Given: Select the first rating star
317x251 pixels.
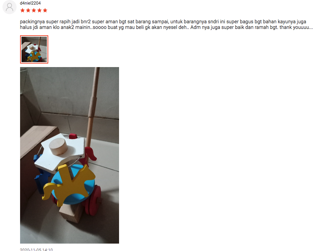Looking at the screenshot, I should click(23, 10).
